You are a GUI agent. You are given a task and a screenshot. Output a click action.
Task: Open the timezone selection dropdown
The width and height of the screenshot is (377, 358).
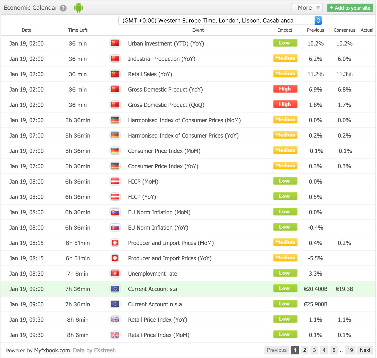[x=220, y=20]
